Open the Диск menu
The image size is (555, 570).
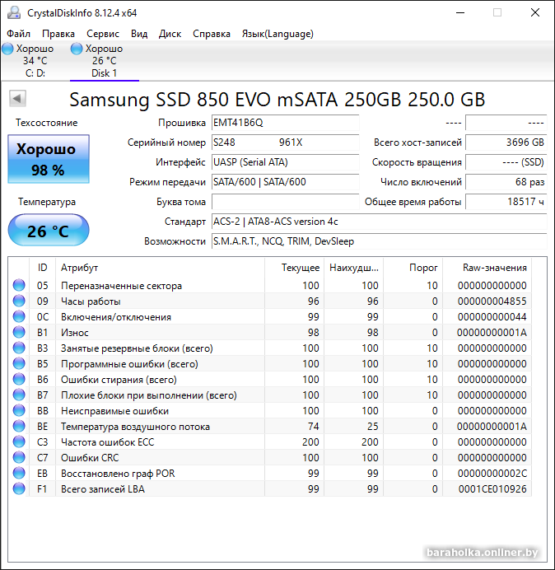pos(170,34)
